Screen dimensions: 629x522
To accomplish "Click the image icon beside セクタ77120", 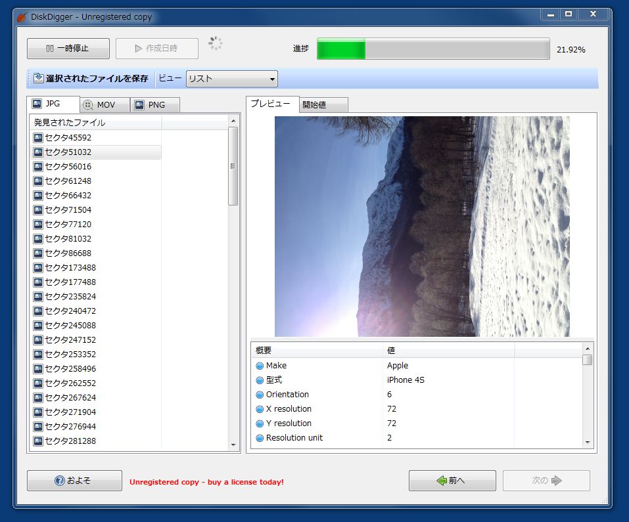I will click(38, 225).
